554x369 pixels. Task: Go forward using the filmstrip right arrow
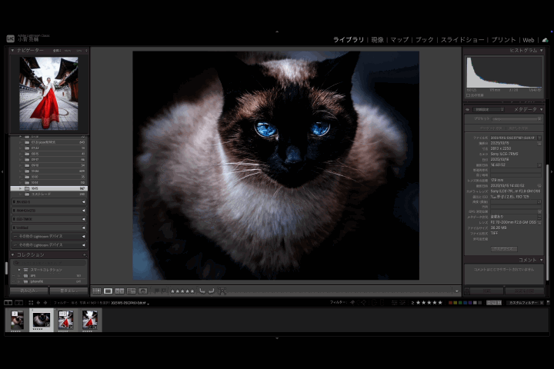[x=45, y=303]
